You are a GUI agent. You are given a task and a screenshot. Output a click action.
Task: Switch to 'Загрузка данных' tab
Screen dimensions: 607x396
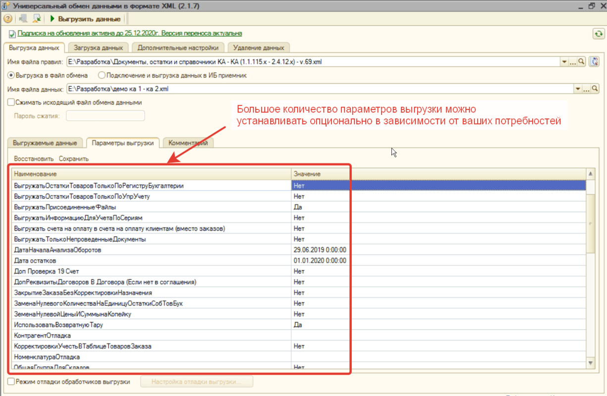tap(98, 48)
